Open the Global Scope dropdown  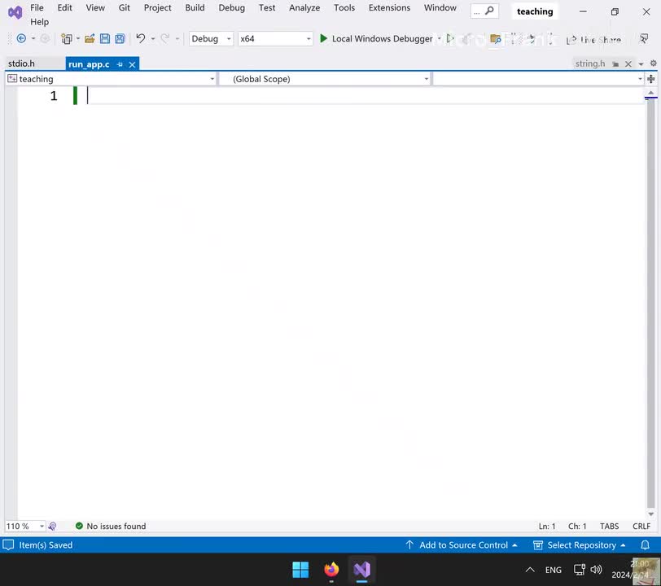point(325,79)
